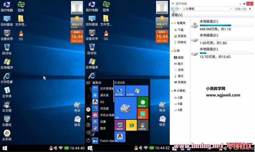Screen dimensions: 255x152
Task: Open IE浏览器 icon labeled on the first desktop
Action: [7, 78]
